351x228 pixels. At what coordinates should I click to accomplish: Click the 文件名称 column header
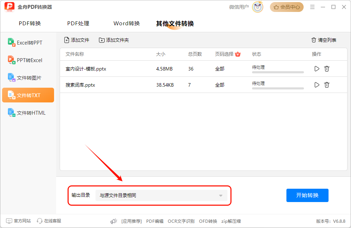75,54
